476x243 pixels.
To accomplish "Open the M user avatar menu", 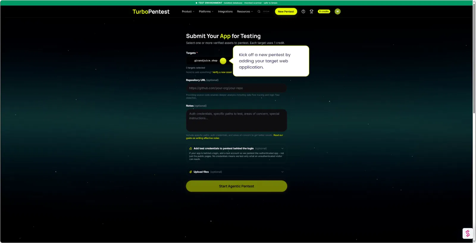I will coord(337,12).
